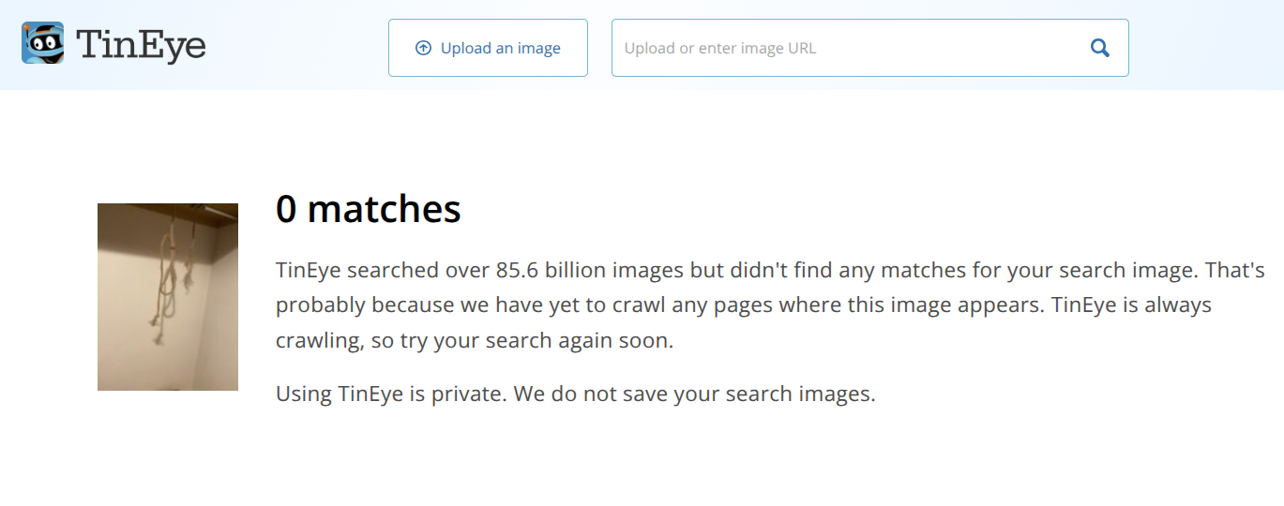Click the TinEye robot mascot logo

click(43, 43)
